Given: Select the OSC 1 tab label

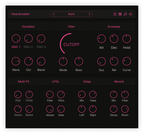Looking at the screenshot, I should [16, 47].
